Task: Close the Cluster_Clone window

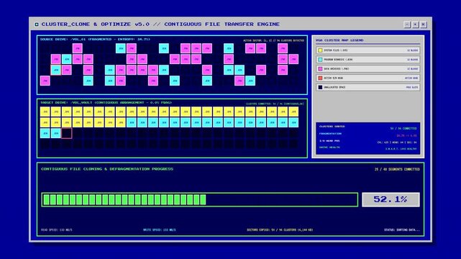Action: (424, 24)
